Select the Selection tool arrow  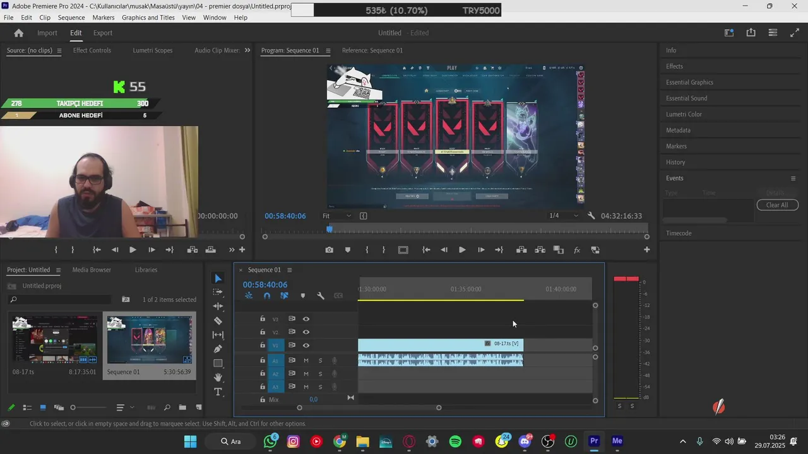coord(218,278)
